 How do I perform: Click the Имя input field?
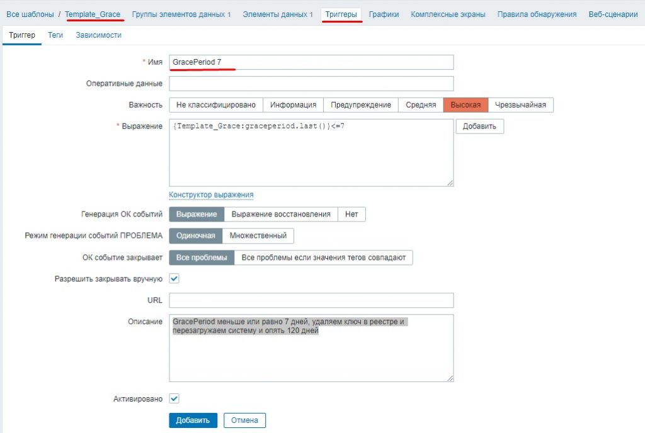pos(311,62)
